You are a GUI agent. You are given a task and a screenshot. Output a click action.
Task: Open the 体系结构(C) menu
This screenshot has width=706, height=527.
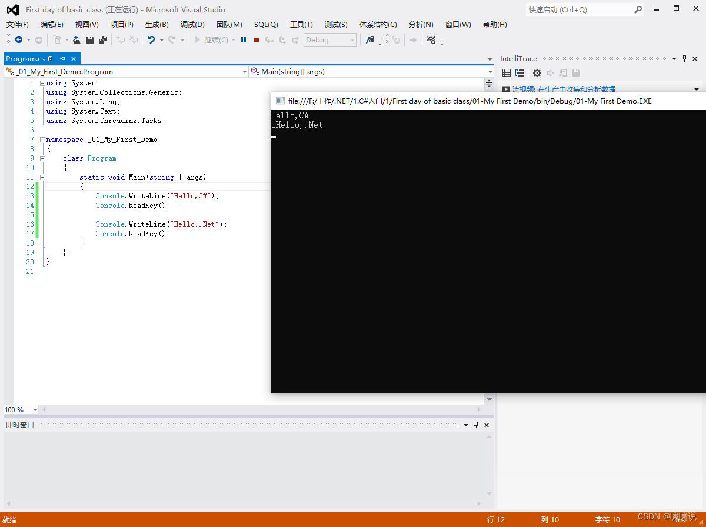pos(378,25)
